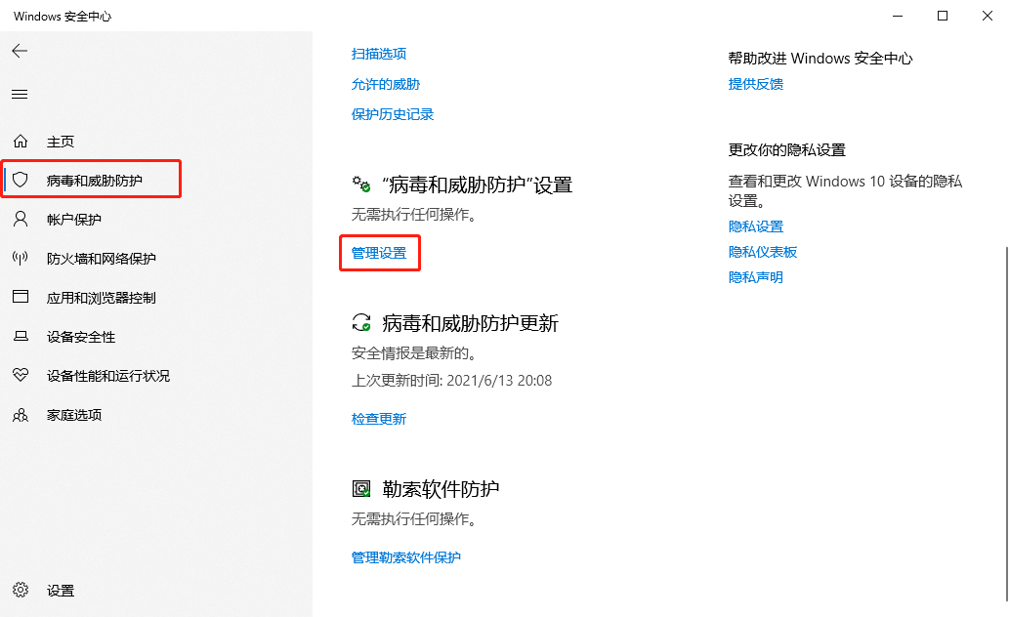Click 提供反馈 to give feedback
The height and width of the screenshot is (617, 1010).
click(x=757, y=84)
